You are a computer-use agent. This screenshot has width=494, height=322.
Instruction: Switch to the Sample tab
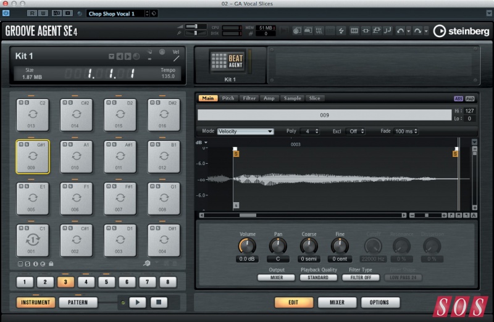tap(292, 98)
